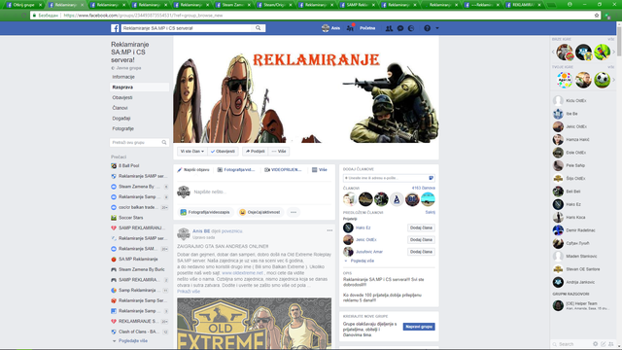Click the Anis profile avatar in top bar
The width and height of the screenshot is (622, 350).
point(326,28)
